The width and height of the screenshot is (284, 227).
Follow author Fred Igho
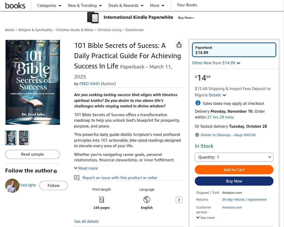53,186
